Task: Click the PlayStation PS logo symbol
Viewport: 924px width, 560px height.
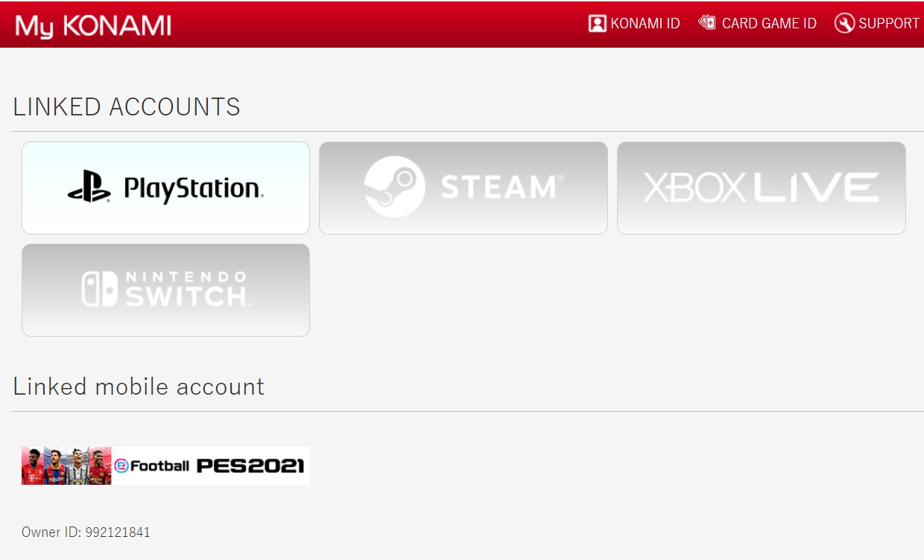Action: pyautogui.click(x=89, y=187)
